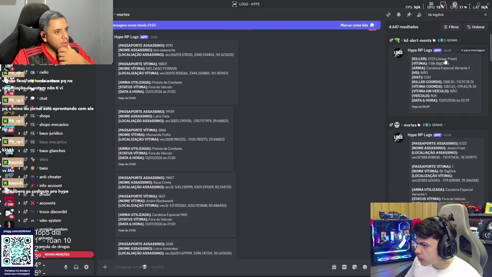492x277 pixels.
Task: Click the 'mortes' channel heading in search results
Action: click(410, 125)
